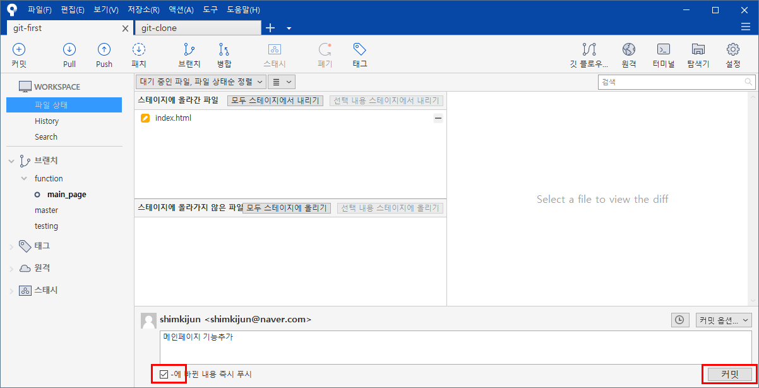
Task: Click 선택 내용 스테이지에 올리기 button
Action: (390, 208)
